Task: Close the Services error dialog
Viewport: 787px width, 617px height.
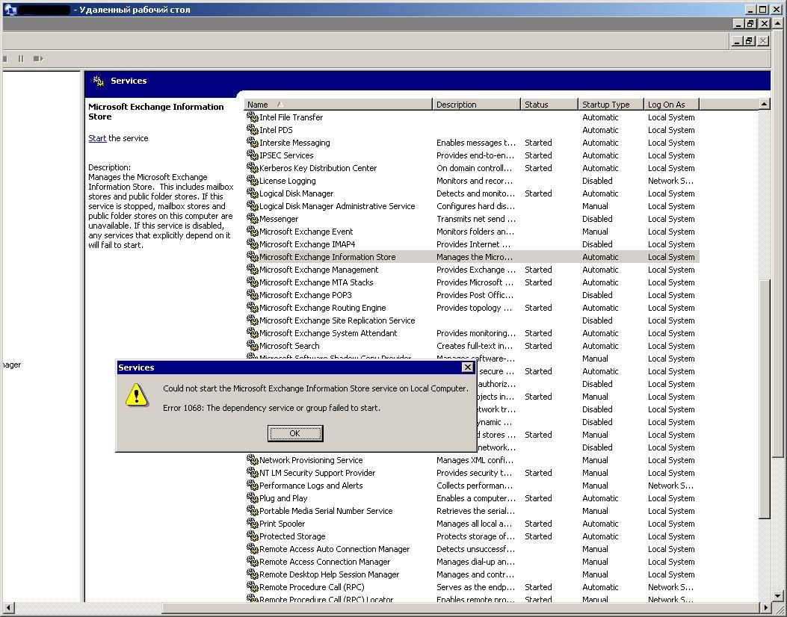Action: pyautogui.click(x=467, y=368)
